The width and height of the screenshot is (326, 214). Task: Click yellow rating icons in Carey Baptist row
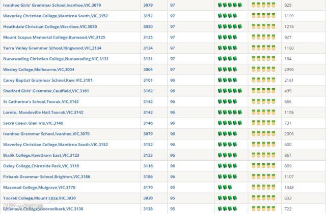(263, 80)
